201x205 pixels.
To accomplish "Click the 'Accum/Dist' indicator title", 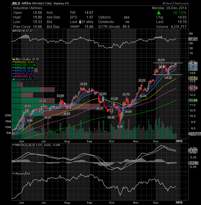I will (x=23, y=174).
